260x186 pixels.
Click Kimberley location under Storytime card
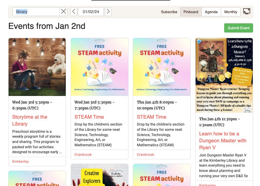pyautogui.click(x=21, y=161)
